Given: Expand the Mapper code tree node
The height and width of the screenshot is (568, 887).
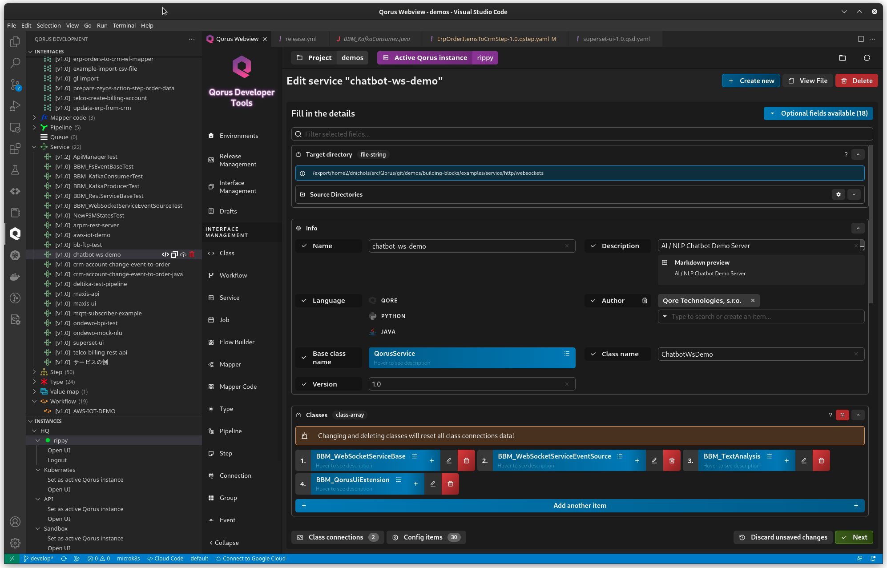Looking at the screenshot, I should coord(34,117).
